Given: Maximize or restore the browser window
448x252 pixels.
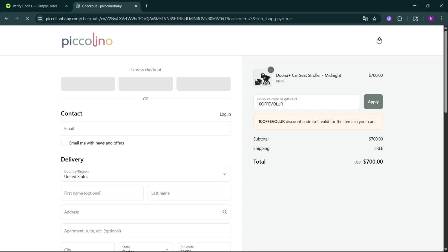Looking at the screenshot, I should click(x=428, y=6).
